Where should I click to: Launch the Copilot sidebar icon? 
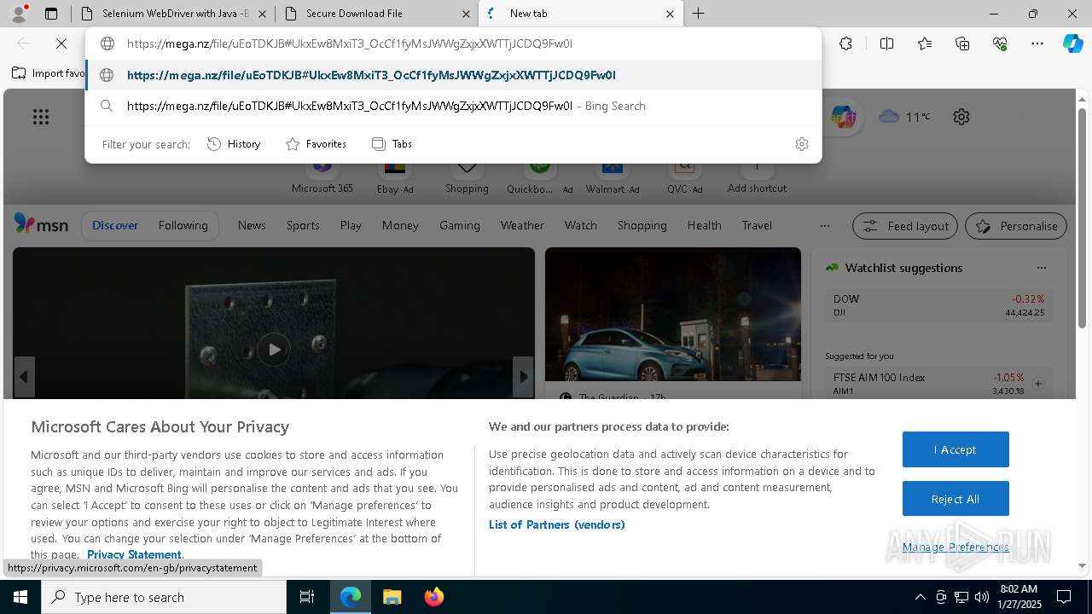1072,43
